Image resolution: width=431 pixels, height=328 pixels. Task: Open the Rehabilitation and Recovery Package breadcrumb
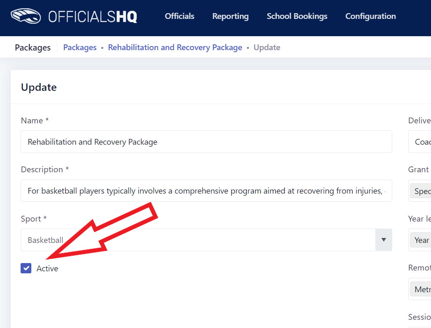point(175,47)
